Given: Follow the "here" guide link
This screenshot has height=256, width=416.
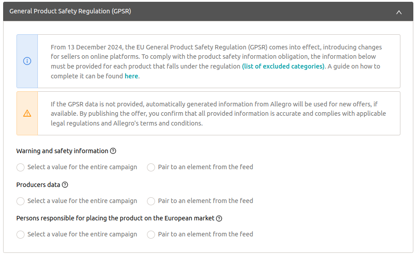Looking at the screenshot, I should (131, 76).
